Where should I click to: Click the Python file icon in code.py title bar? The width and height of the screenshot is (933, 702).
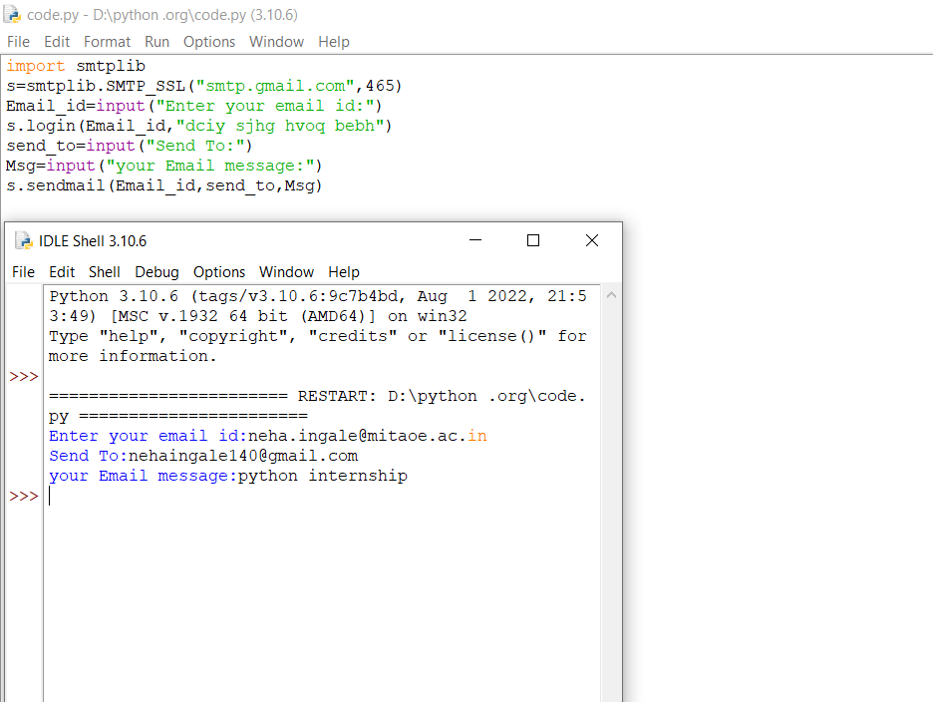pyautogui.click(x=12, y=15)
